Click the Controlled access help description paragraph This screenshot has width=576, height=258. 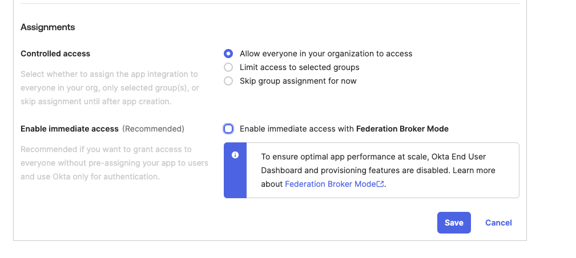110,88
